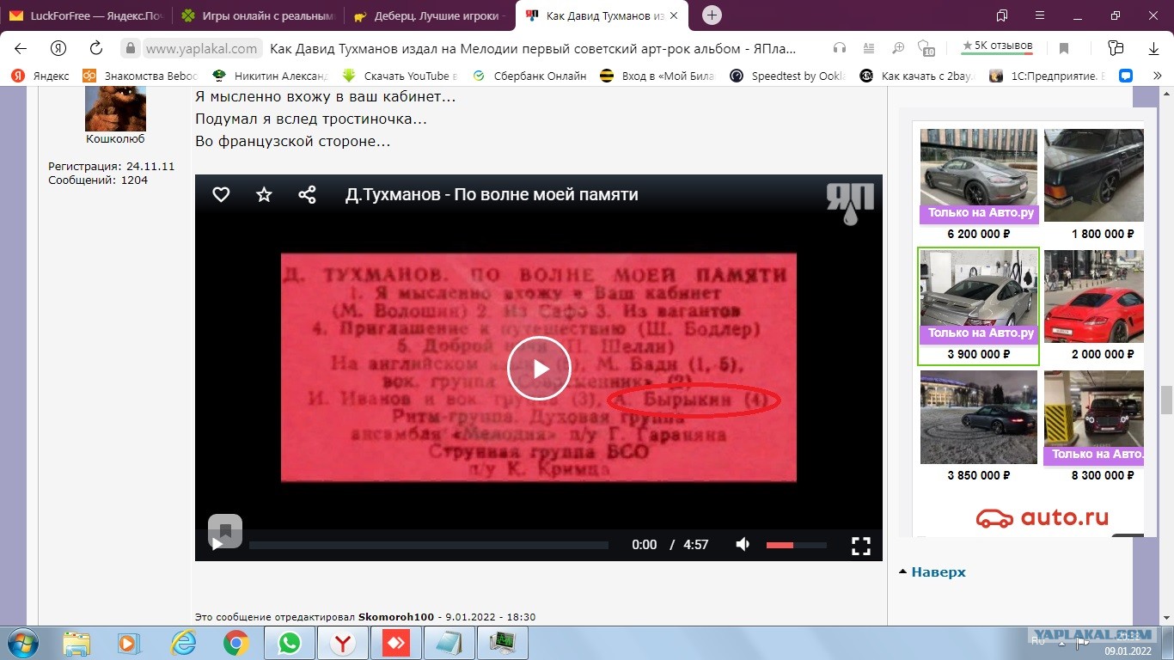Like the video with the heart icon
The height and width of the screenshot is (660, 1174).
point(221,194)
